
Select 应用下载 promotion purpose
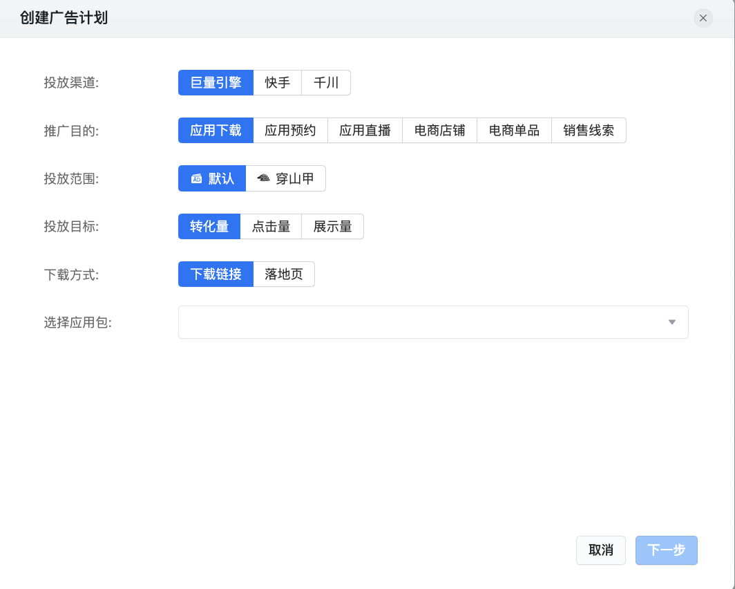coord(216,131)
